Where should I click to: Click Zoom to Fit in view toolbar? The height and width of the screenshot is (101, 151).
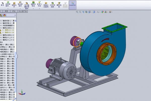[77, 12]
